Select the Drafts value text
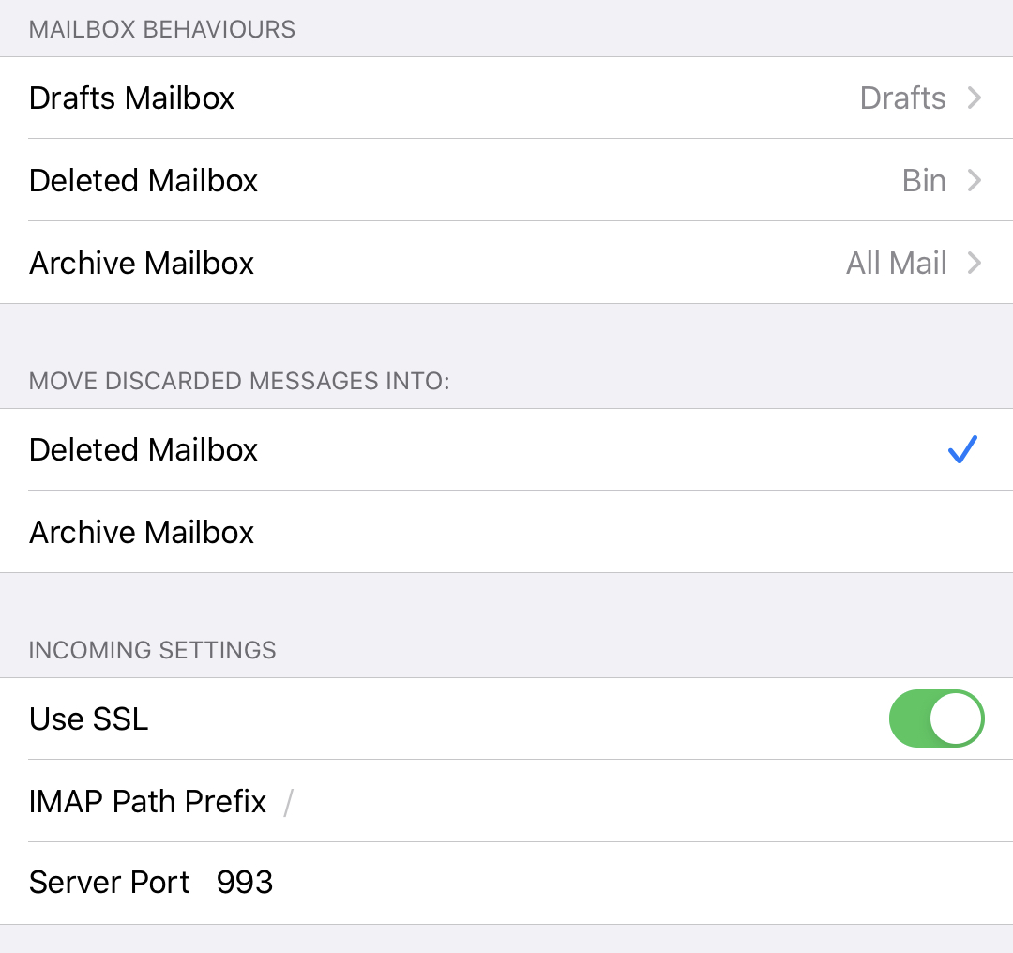The image size is (1013, 953). [x=902, y=98]
